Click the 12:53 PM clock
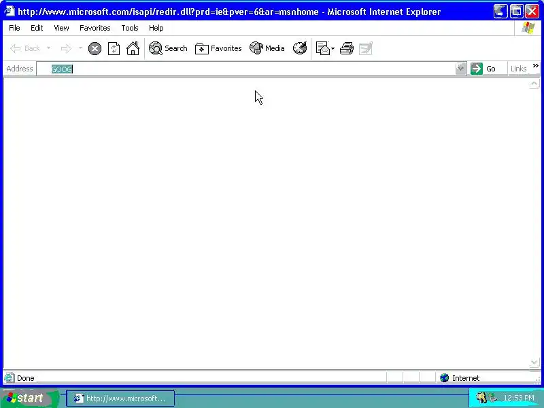This screenshot has height=408, width=544. click(x=519, y=398)
